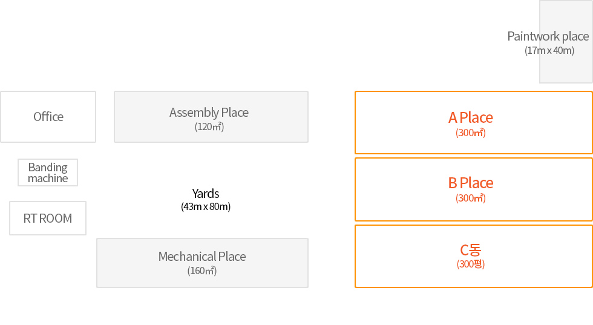Click the Assembly Place title text
The image size is (593, 325).
[209, 113]
